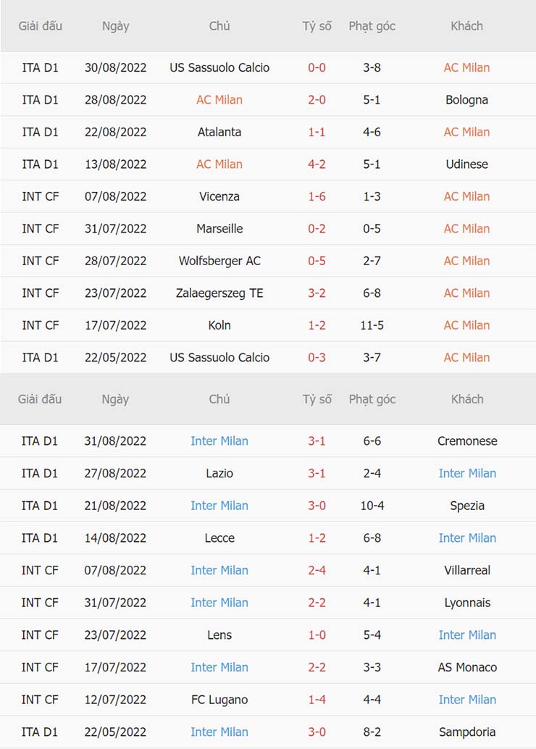This screenshot has width=536, height=749.
Task: Click the Lazio team name
Action: 219,473
